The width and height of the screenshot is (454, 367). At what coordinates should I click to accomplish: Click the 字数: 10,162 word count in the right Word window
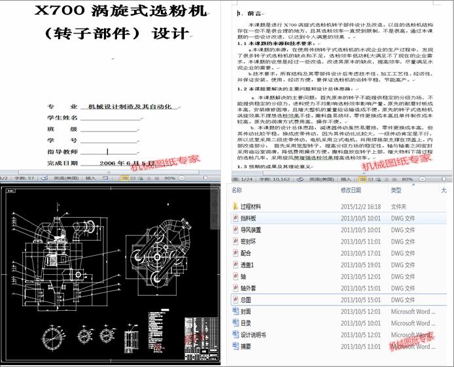point(275,179)
